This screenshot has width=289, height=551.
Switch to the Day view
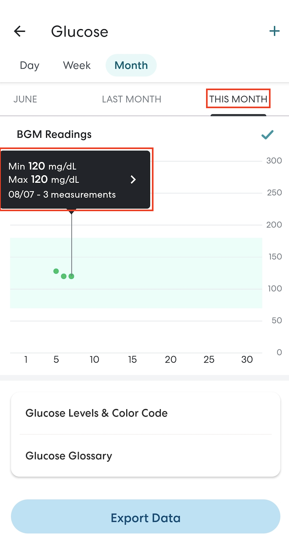pos(30,65)
